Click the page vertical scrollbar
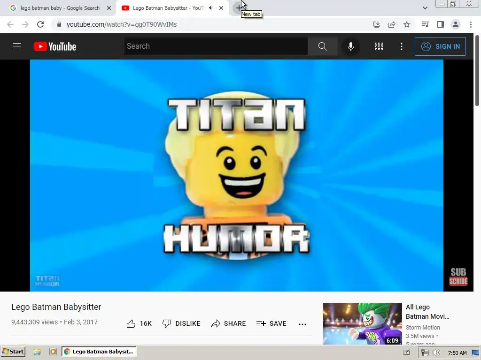 pos(477,71)
